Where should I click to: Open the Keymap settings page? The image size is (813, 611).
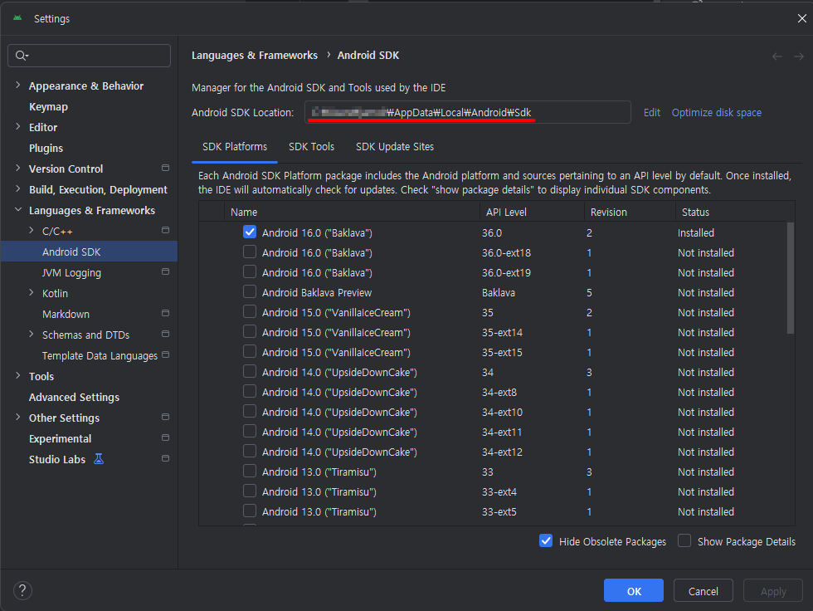point(48,107)
